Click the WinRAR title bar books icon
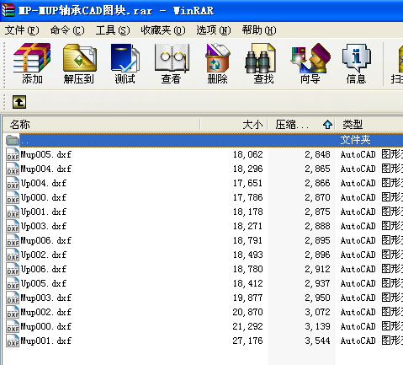 (8, 10)
